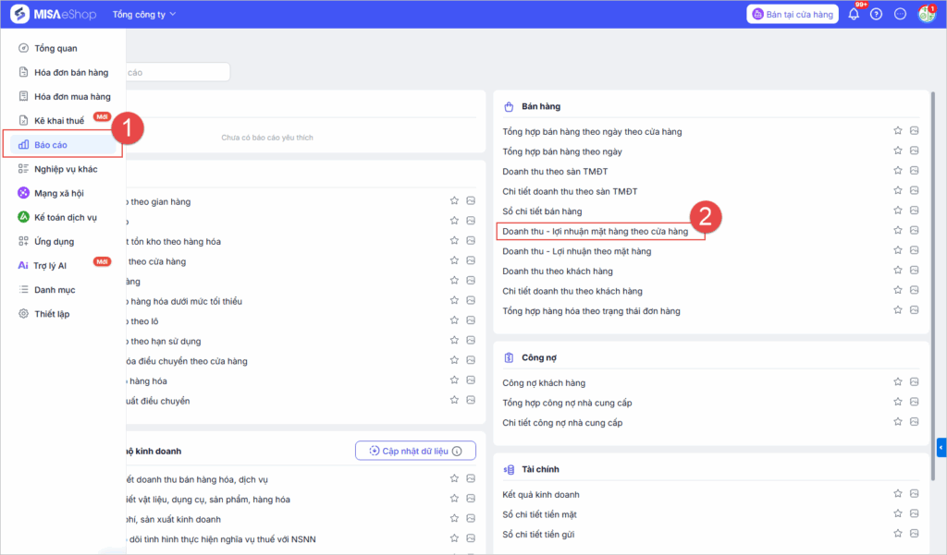
Task: Click the report search input field
Action: (176, 72)
